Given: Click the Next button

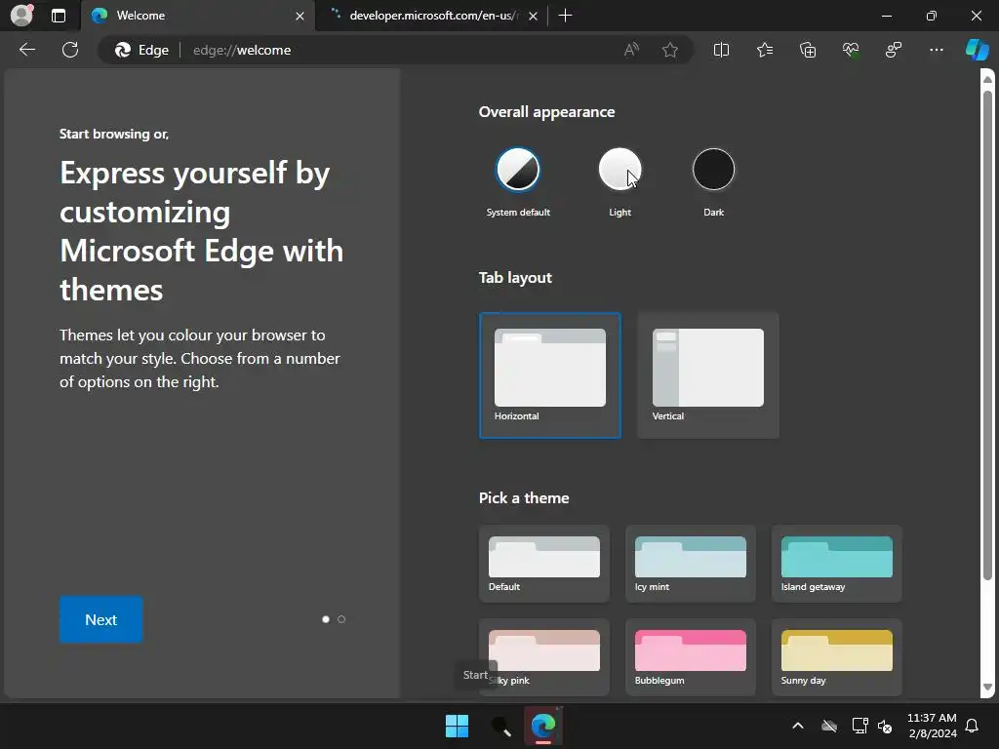Looking at the screenshot, I should [101, 619].
